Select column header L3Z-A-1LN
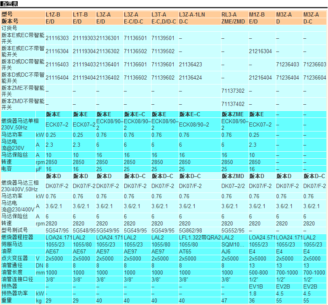The height and width of the screenshot is (305, 328). click(x=192, y=15)
